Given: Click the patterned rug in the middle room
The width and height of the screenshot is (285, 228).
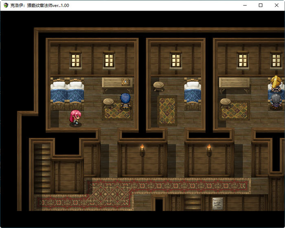Looking at the screenshot, I should coord(167,111).
